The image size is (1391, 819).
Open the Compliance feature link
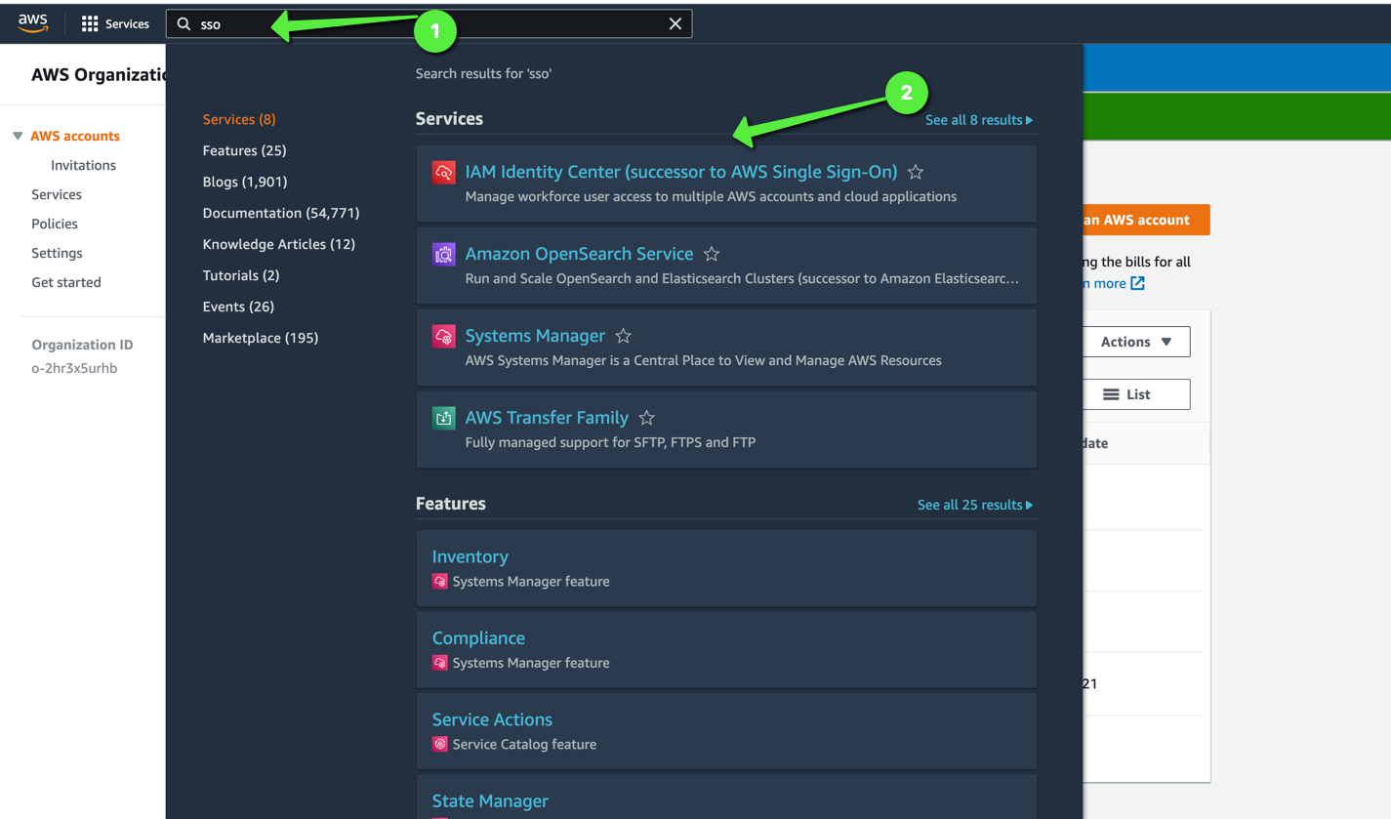[x=478, y=638]
